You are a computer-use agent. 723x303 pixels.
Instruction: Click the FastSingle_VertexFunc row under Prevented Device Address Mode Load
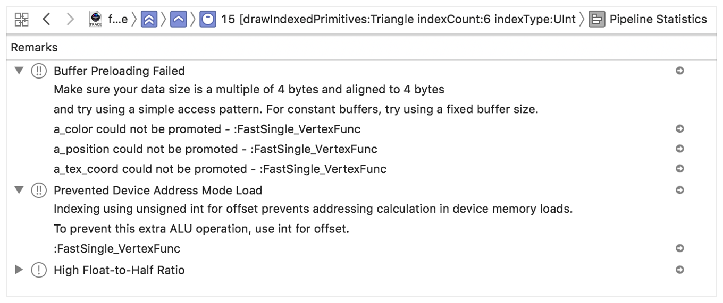[117, 248]
